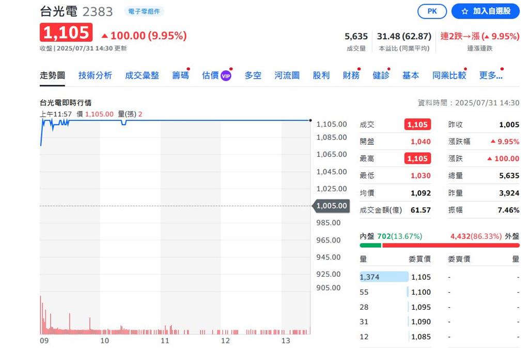The width and height of the screenshot is (529, 348).
Task: Click the 振幅 7.46% value
Action: 508,210
